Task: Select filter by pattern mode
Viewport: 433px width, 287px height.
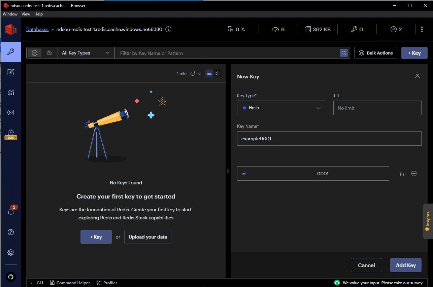Action: [x=34, y=53]
